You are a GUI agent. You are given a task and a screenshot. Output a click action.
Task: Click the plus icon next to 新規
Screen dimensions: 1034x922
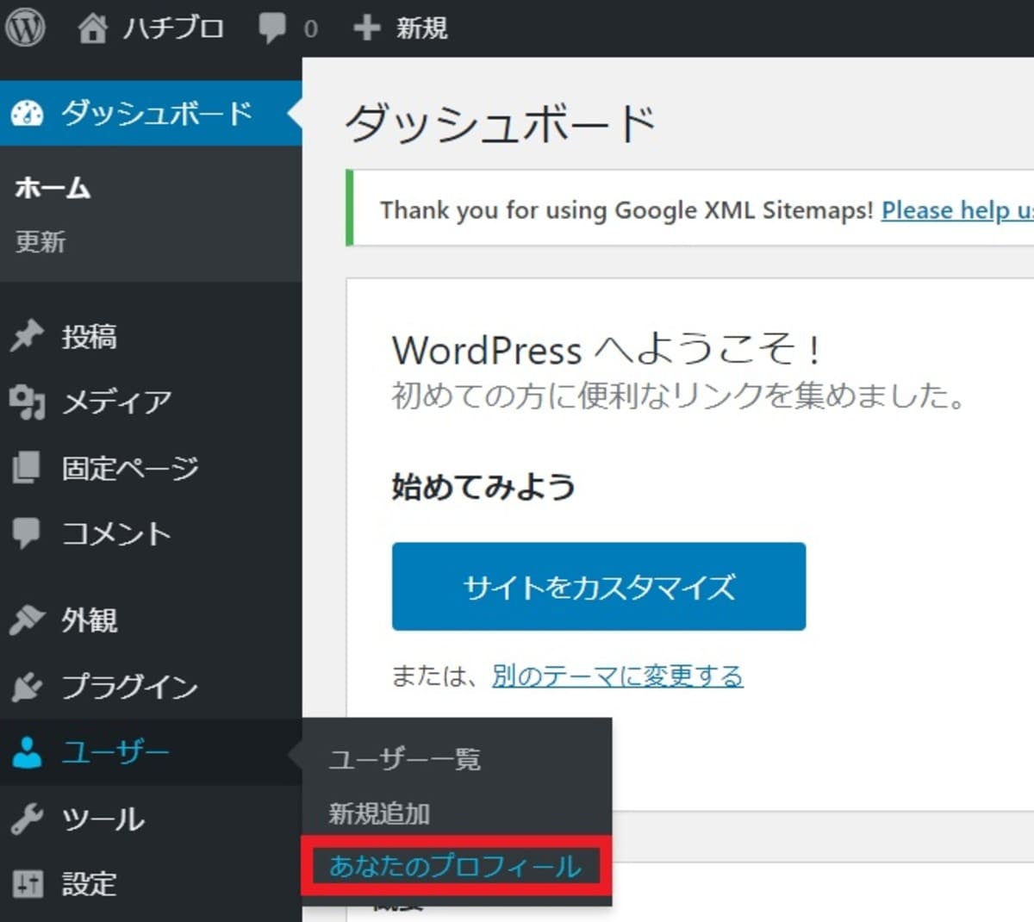(366, 28)
